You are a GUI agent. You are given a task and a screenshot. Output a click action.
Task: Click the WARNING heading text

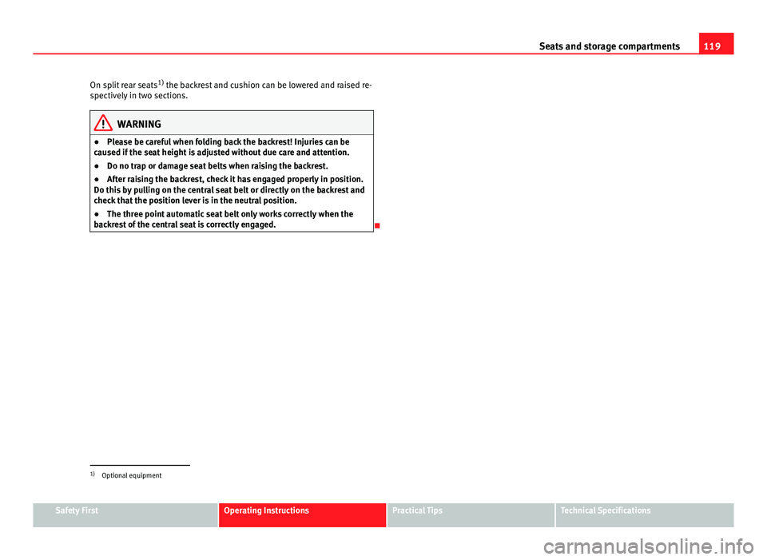coord(139,125)
